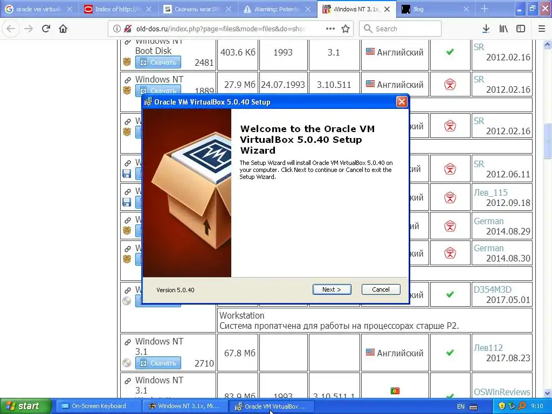Switch to Oracle VM VirtualBox taskbar item
Screen dimensions: 552x414
272,406
